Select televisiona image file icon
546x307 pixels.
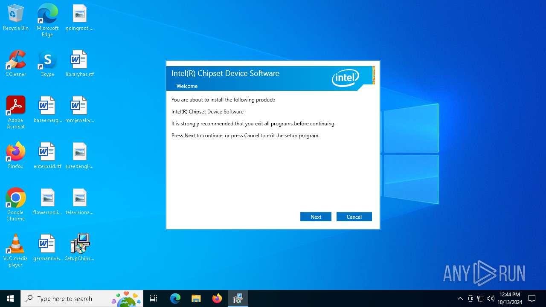point(79,202)
